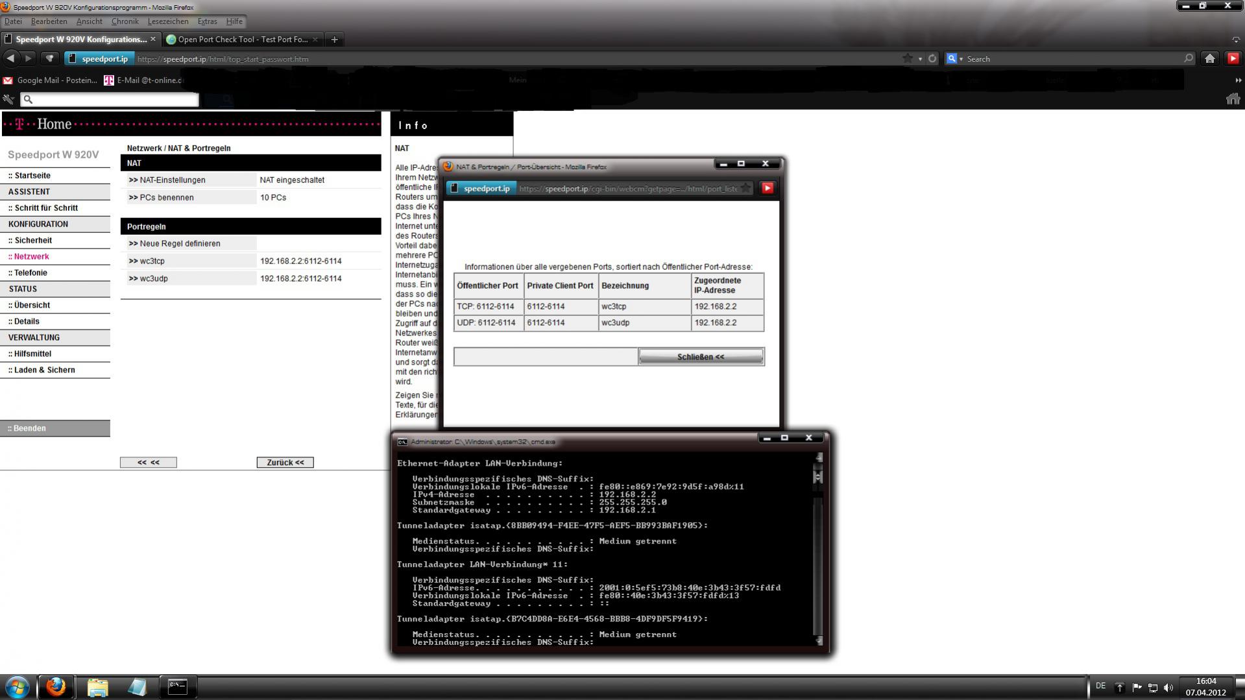Click the red YouTube play toolbar button

tap(1233, 58)
